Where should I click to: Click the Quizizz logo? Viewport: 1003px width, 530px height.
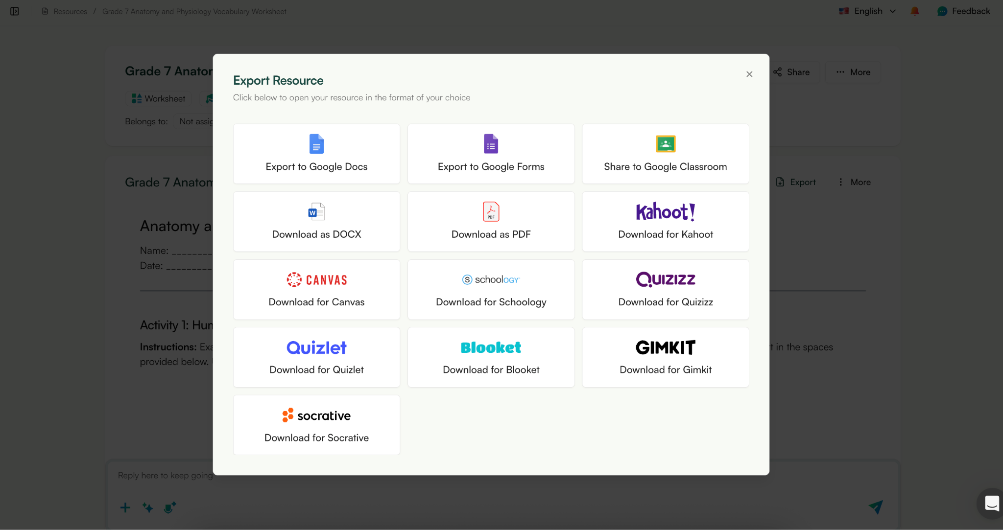pyautogui.click(x=665, y=279)
